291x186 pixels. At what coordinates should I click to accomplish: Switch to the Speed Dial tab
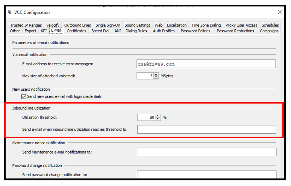click(100, 31)
